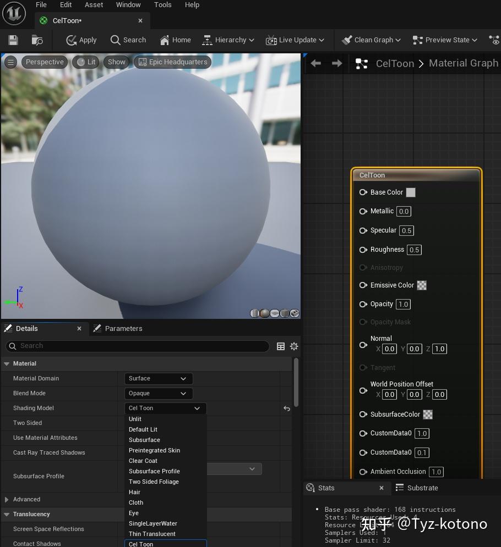Enable Cast Ray Traced Shadows

[129, 452]
